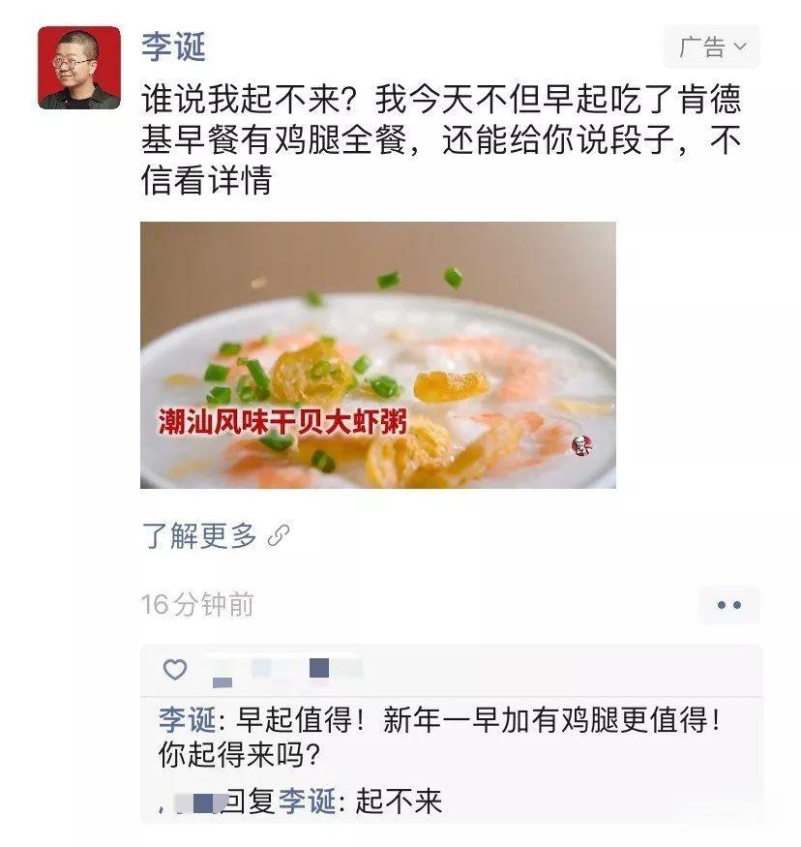Tap 李诞's name after 回复
Viewport: 801px width, 847px height.
coord(307,802)
